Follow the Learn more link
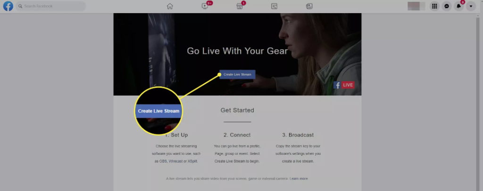The height and width of the screenshot is (191, 483). pyautogui.click(x=299, y=178)
